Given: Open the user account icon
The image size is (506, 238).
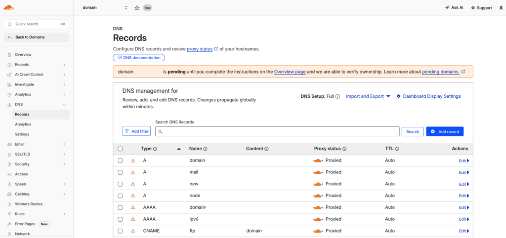Looking at the screenshot, I should point(501,8).
